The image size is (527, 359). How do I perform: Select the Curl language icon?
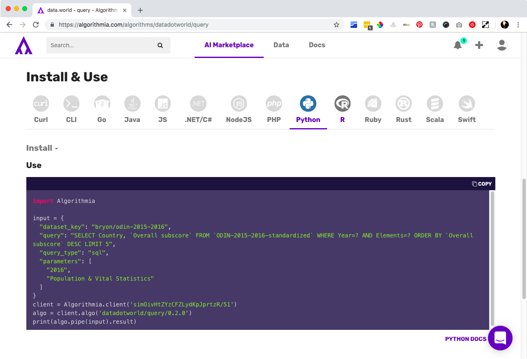tap(41, 104)
